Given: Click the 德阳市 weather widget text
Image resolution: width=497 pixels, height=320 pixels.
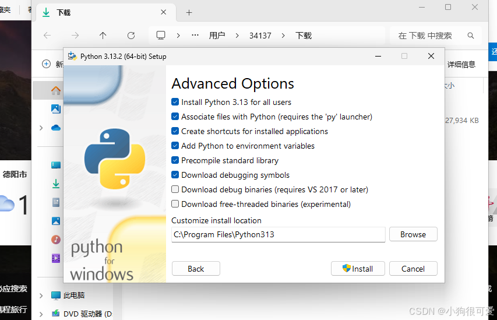Looking at the screenshot, I should 15,174.
